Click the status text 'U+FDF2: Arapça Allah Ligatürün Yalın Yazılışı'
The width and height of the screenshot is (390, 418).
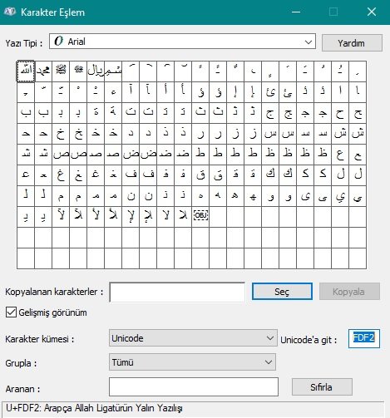coord(94,408)
